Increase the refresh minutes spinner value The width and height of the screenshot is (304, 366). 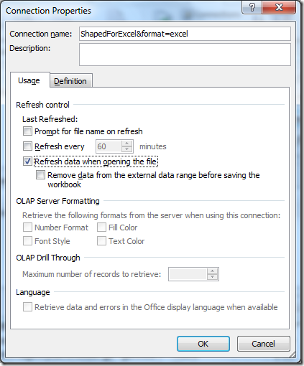pyautogui.click(x=126, y=144)
